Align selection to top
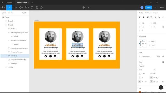Screen dimensions: 166x93 [151, 17]
